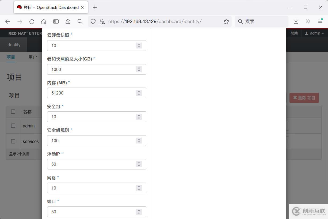Screen dimensions: 328x219
Task: Click the 端口 quota field
Action: (97, 212)
